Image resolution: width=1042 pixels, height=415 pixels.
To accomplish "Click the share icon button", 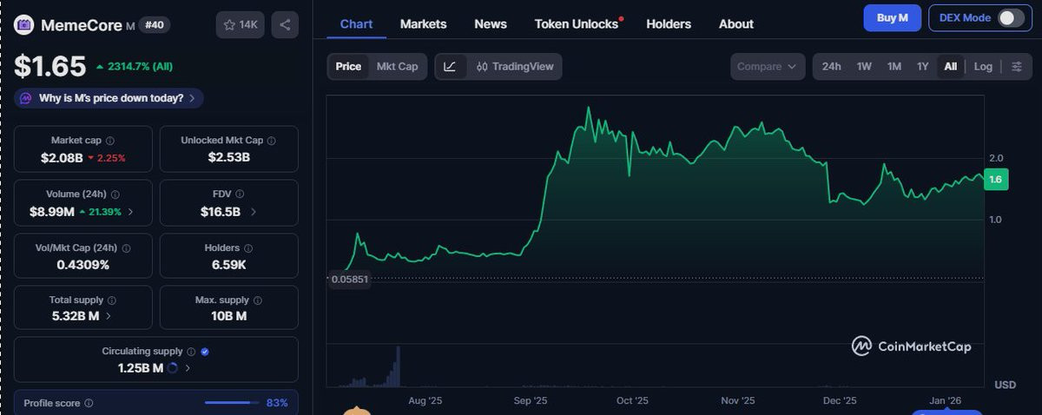I will (285, 25).
